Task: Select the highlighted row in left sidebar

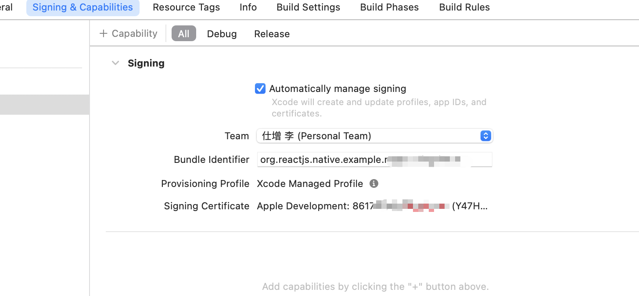Action: click(x=44, y=105)
